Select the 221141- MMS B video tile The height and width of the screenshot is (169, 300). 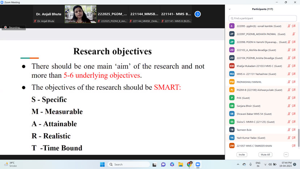point(176,14)
